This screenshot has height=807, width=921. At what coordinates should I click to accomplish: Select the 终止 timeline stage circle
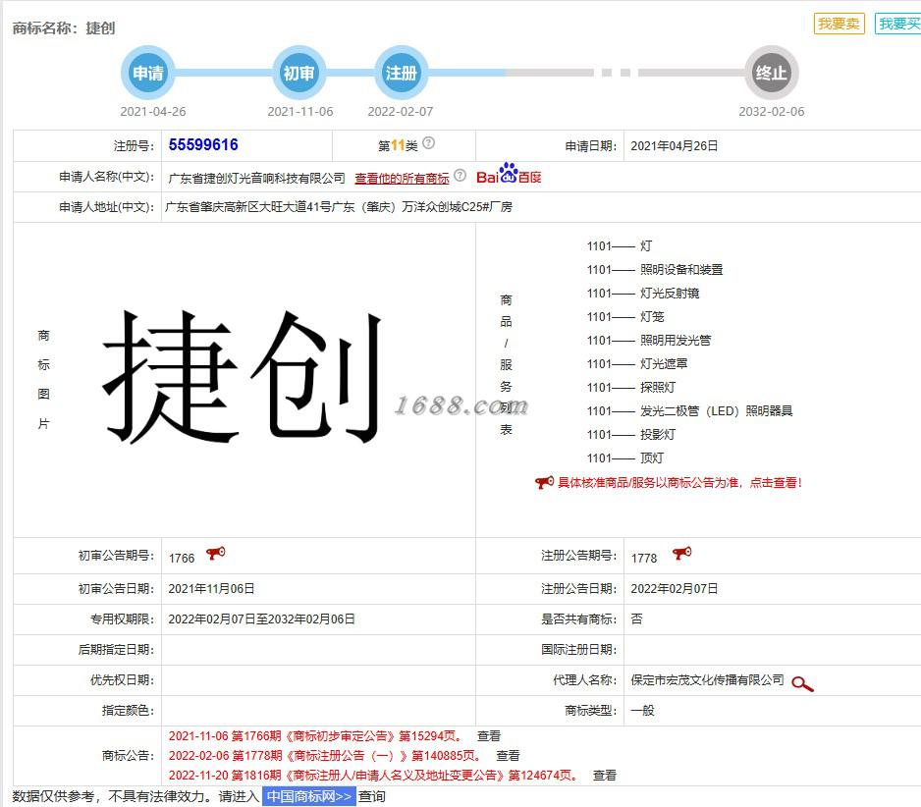[771, 73]
